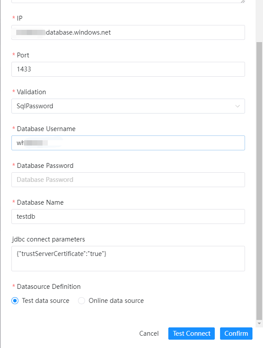Focus the Database Username input
263x348 pixels.
128,143
